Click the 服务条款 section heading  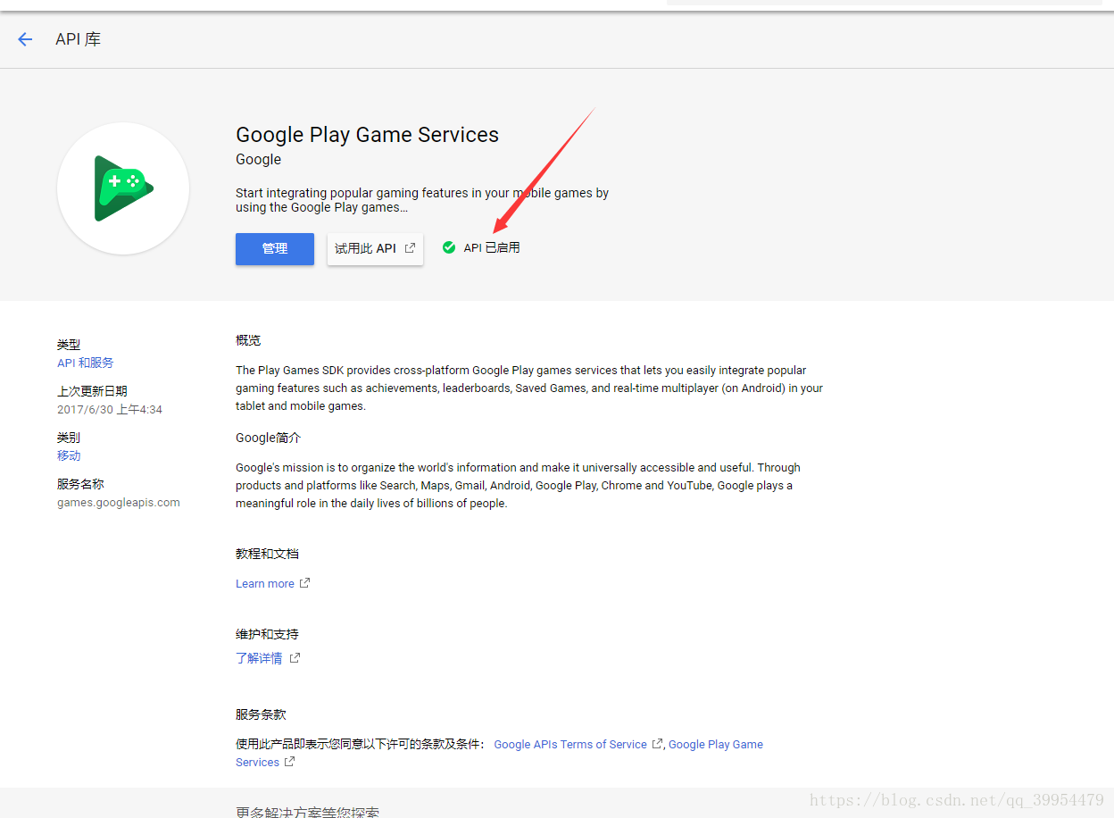(261, 714)
